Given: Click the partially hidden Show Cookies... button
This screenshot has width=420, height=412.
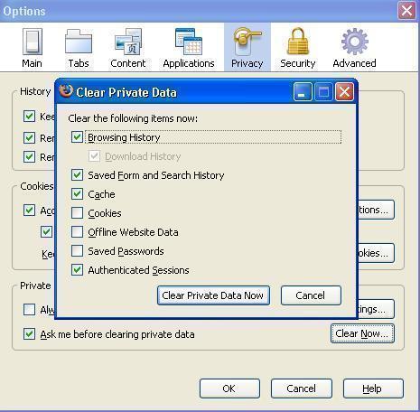Looking at the screenshot, I should click(376, 253).
